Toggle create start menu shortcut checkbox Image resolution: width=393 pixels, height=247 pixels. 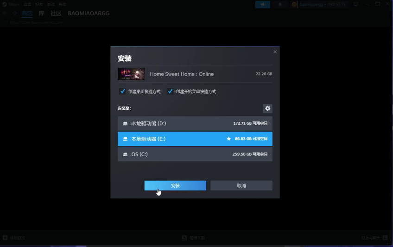170,91
